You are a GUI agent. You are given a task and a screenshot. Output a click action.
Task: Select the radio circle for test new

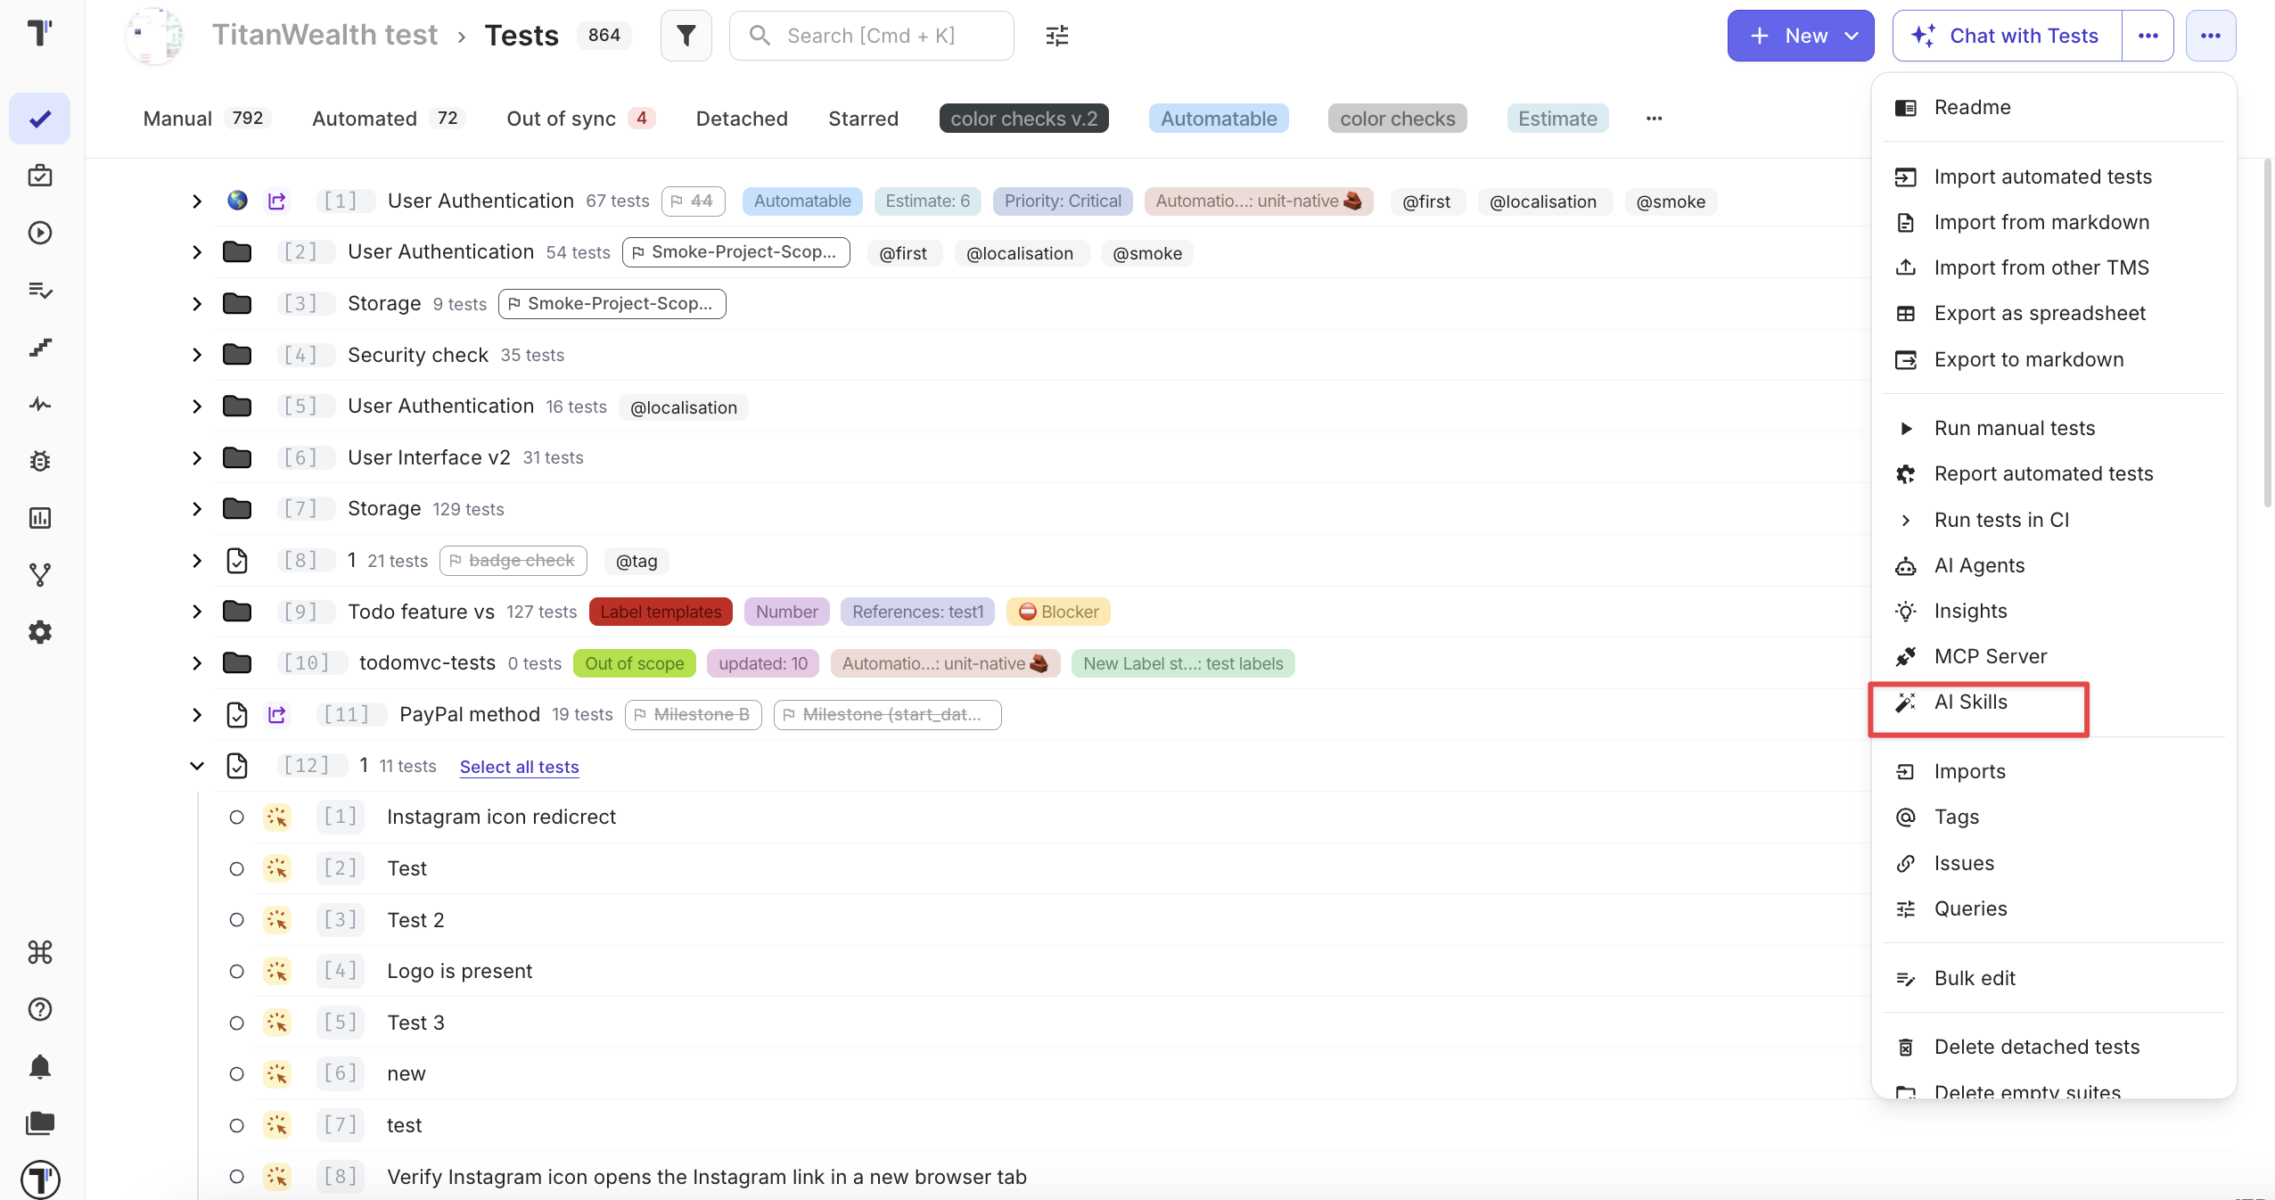pos(236,1074)
